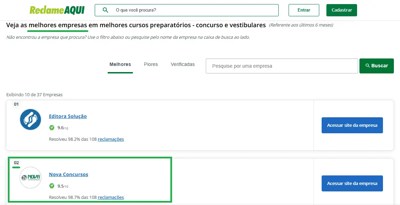
Task: Click the verified badge beside the 9.6 score
Action: click(x=52, y=128)
